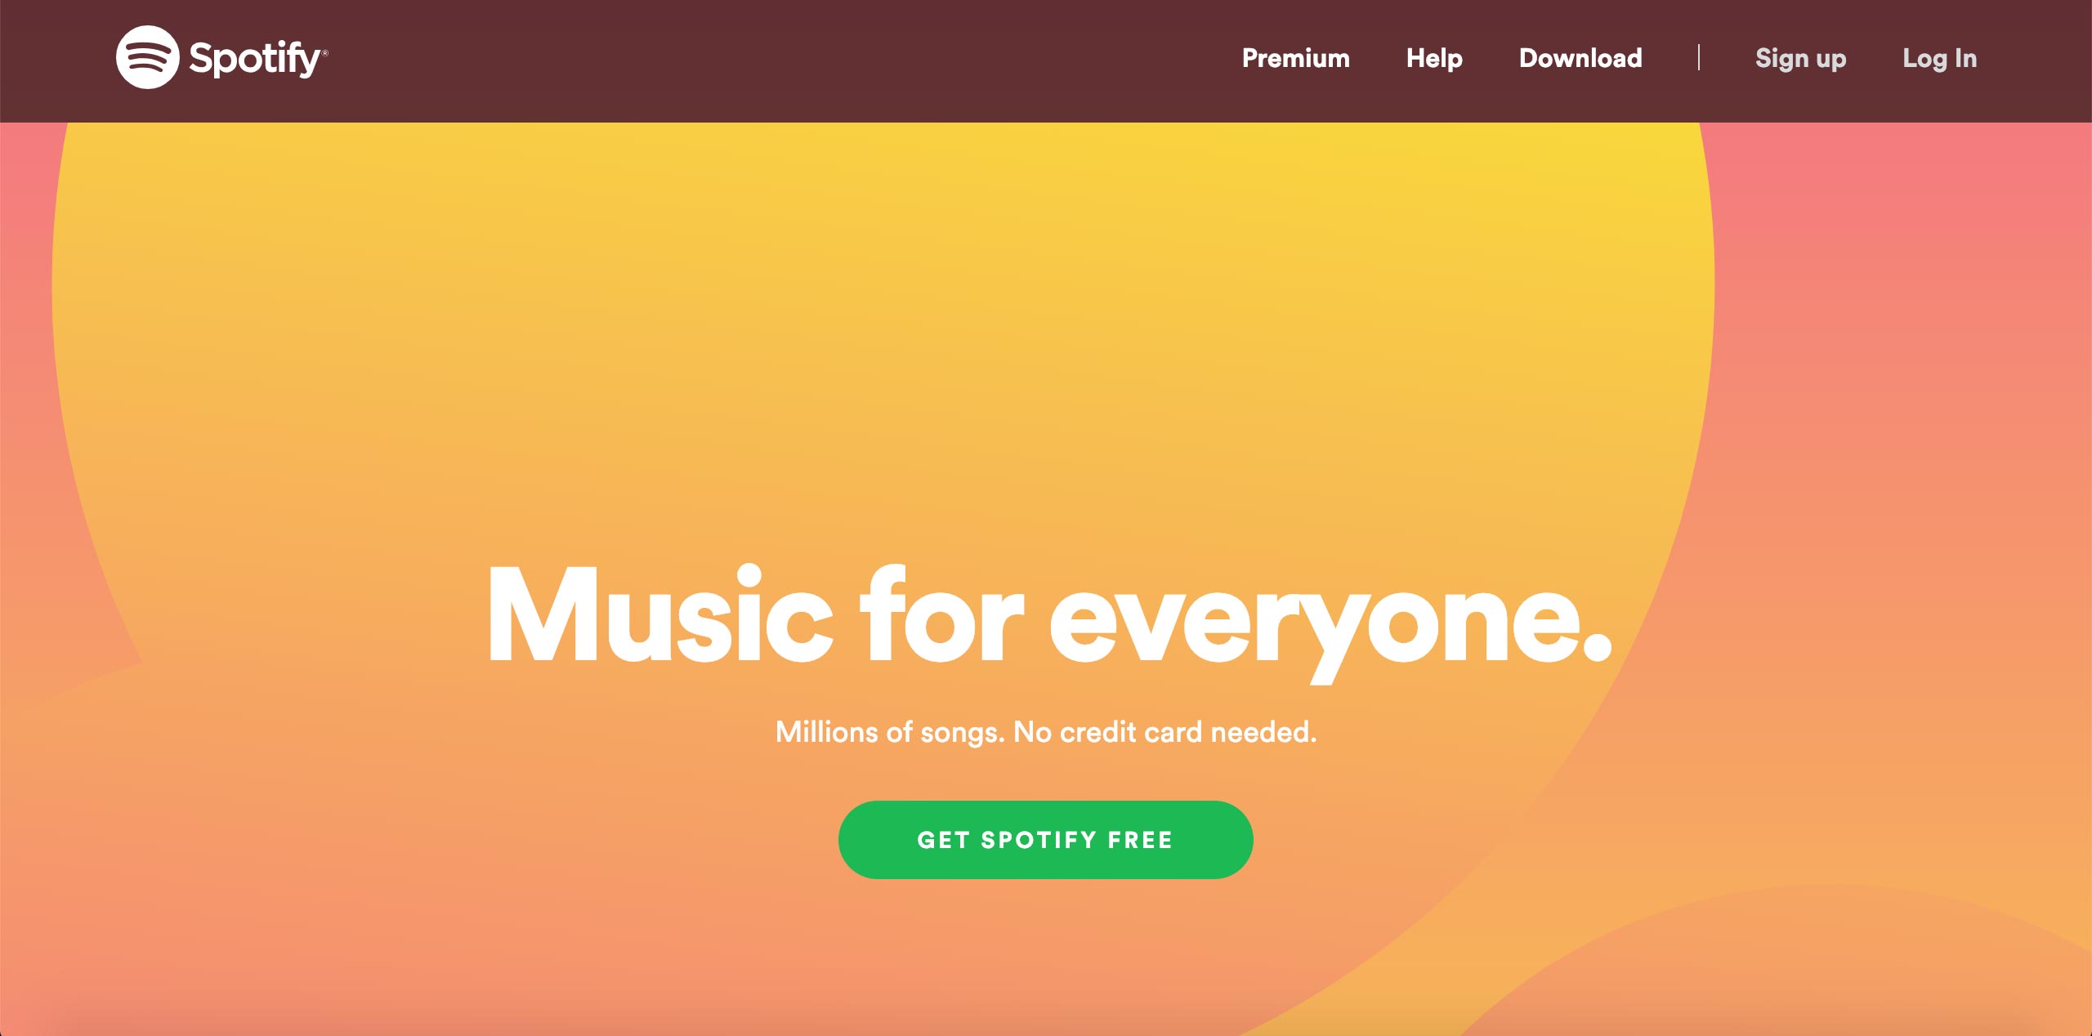Select the Sign up link

tap(1800, 59)
